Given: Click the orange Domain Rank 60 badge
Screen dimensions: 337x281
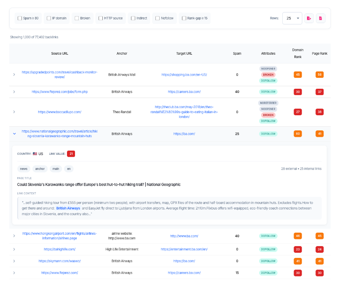Looking at the screenshot, I should tap(298, 134).
